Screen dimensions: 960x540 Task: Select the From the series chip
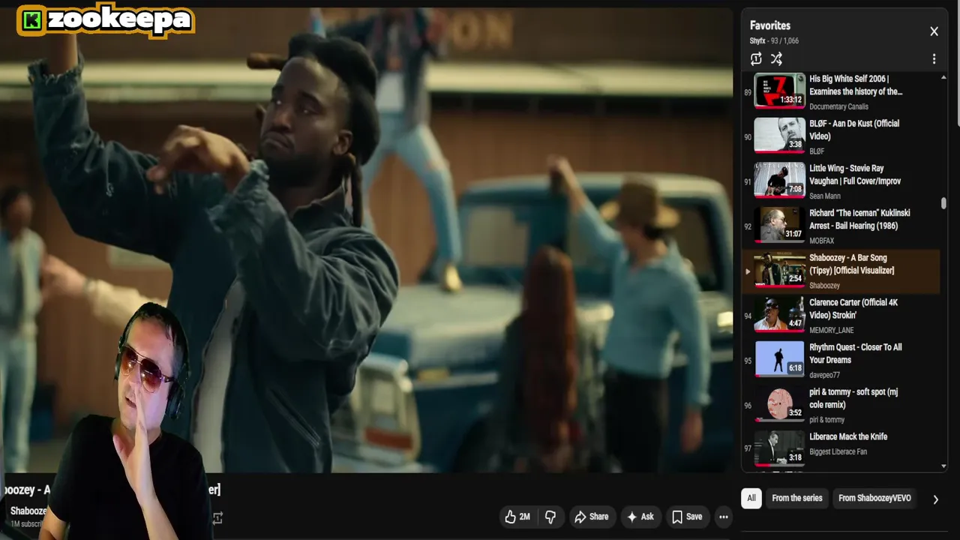click(x=796, y=498)
